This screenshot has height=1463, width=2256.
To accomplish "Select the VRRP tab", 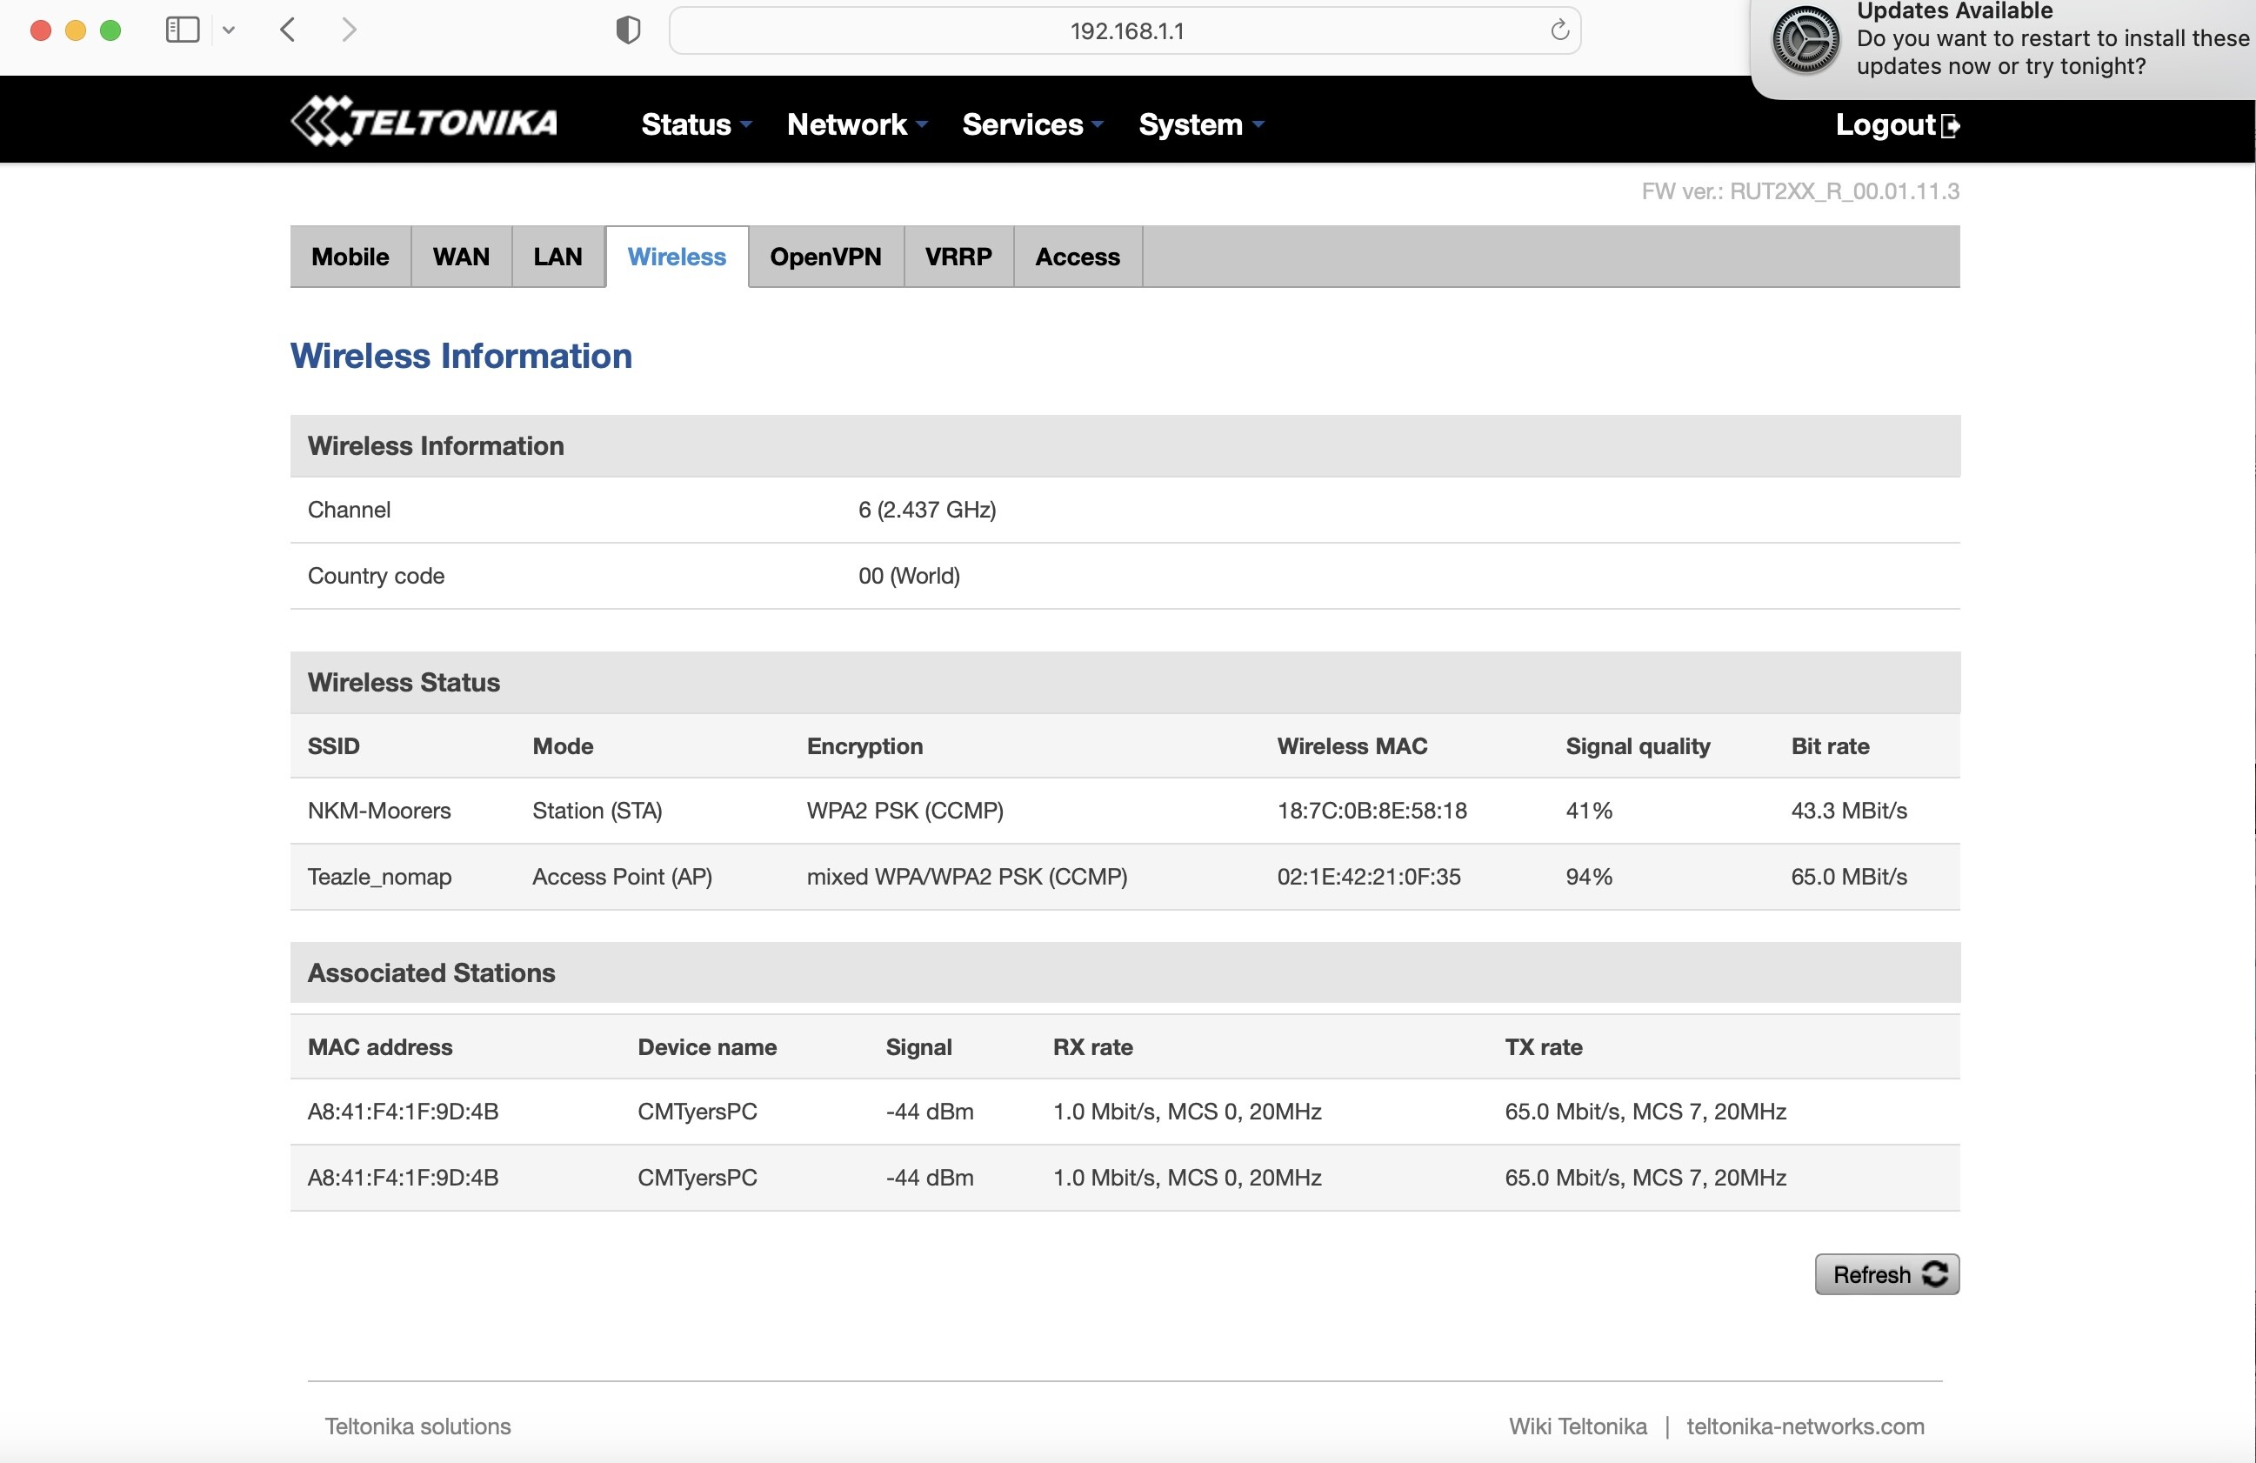I will click(958, 256).
